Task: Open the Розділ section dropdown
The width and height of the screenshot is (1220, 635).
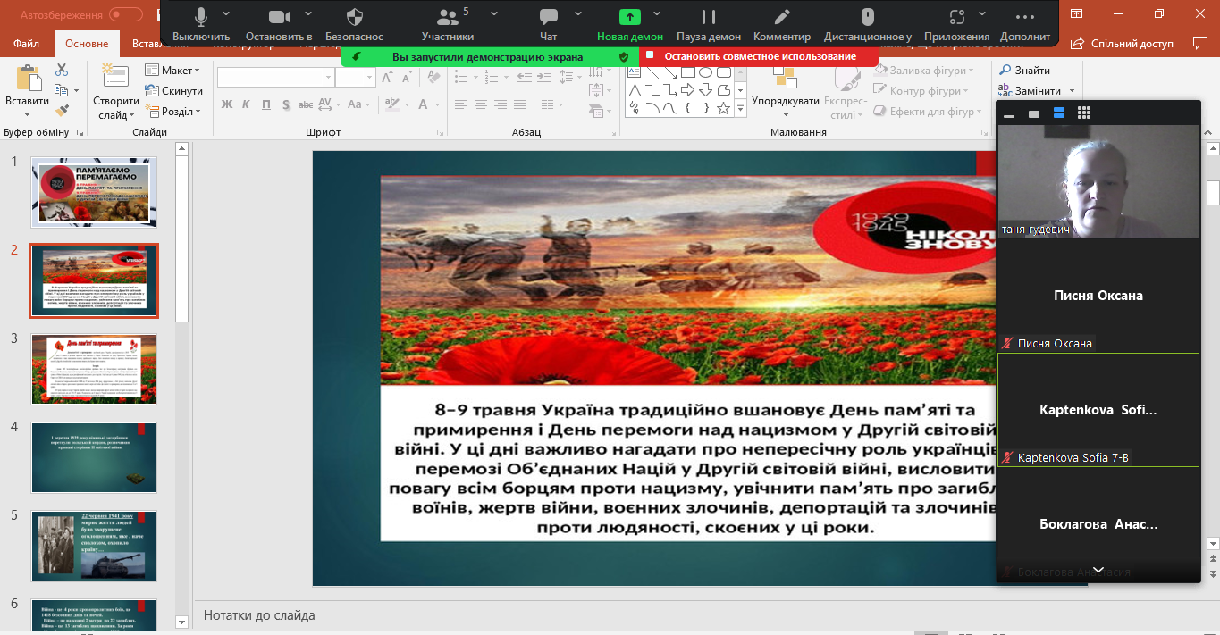Action: pyautogui.click(x=173, y=112)
